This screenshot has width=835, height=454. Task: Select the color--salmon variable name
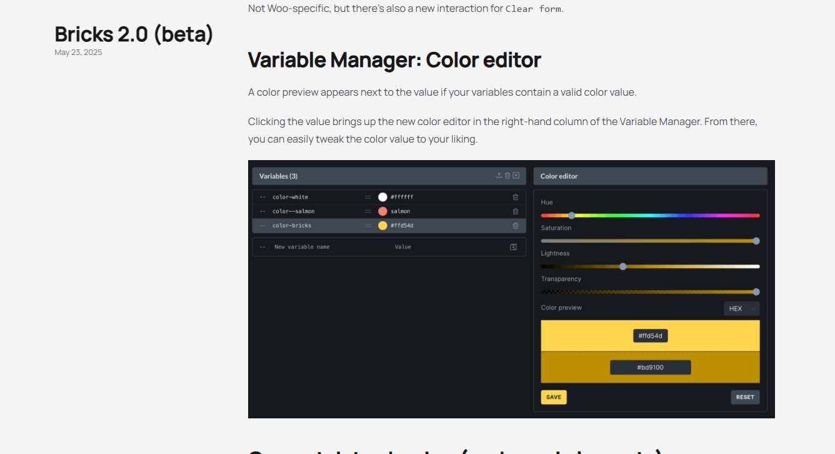[294, 211]
